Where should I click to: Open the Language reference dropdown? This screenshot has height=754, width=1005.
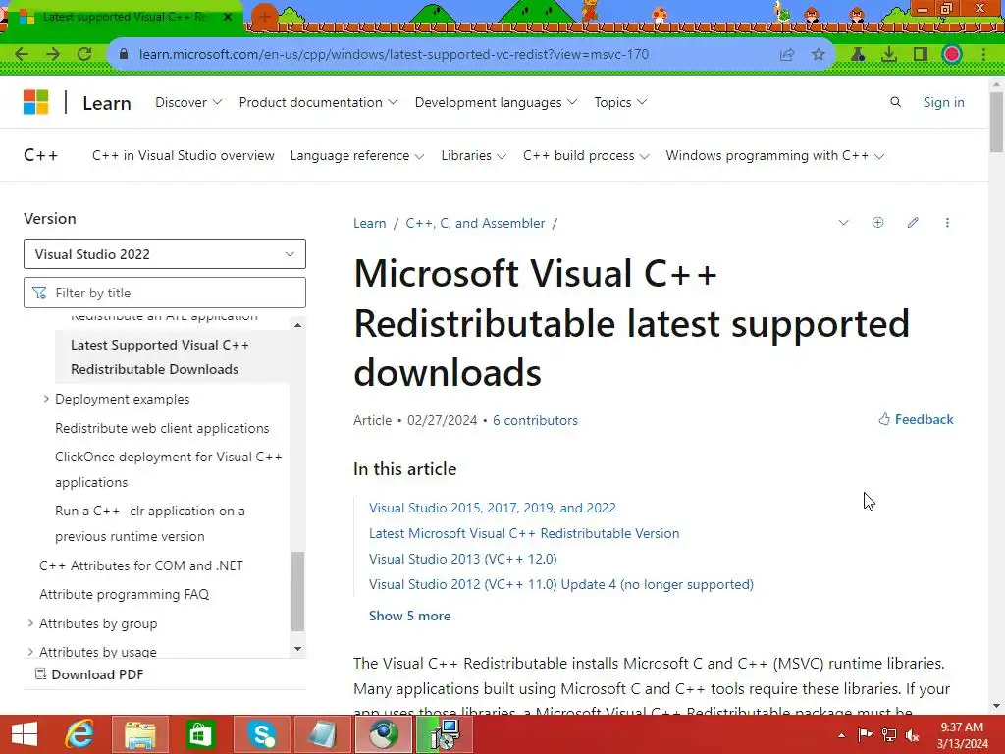(x=356, y=155)
